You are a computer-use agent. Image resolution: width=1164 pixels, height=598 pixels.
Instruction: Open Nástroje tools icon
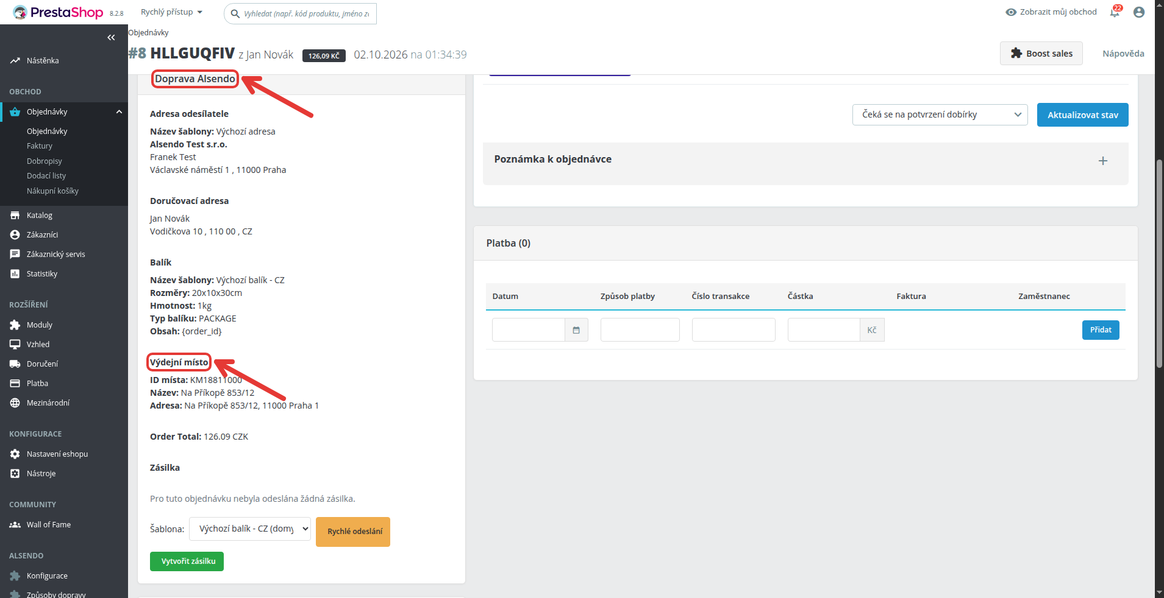15,474
